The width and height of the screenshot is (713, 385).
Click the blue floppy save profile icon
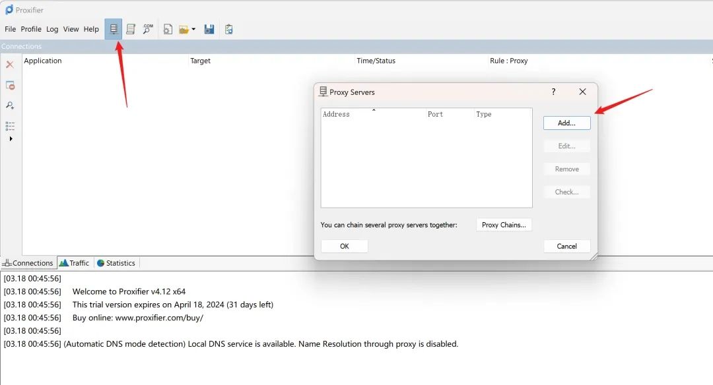[x=209, y=30]
